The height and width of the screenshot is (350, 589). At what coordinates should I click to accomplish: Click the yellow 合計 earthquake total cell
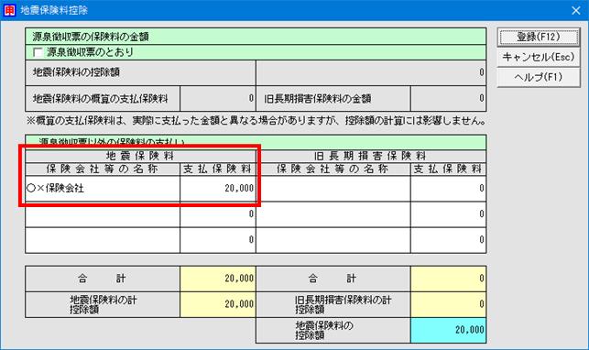[218, 279]
